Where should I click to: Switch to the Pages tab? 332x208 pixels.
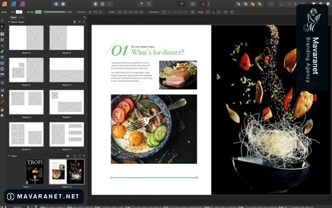(x=13, y=17)
